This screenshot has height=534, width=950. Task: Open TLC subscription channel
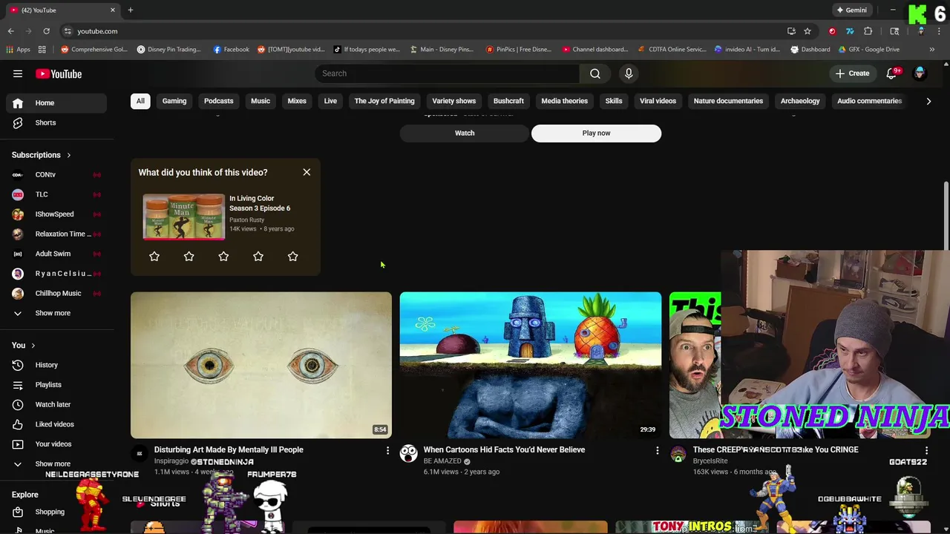tap(57, 194)
